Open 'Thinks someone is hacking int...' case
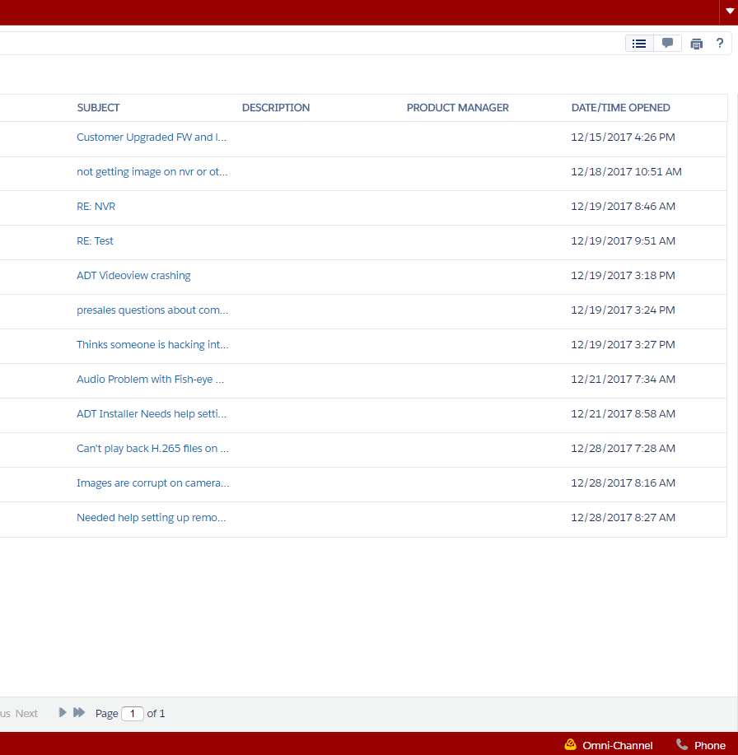This screenshot has width=738, height=755. (152, 345)
